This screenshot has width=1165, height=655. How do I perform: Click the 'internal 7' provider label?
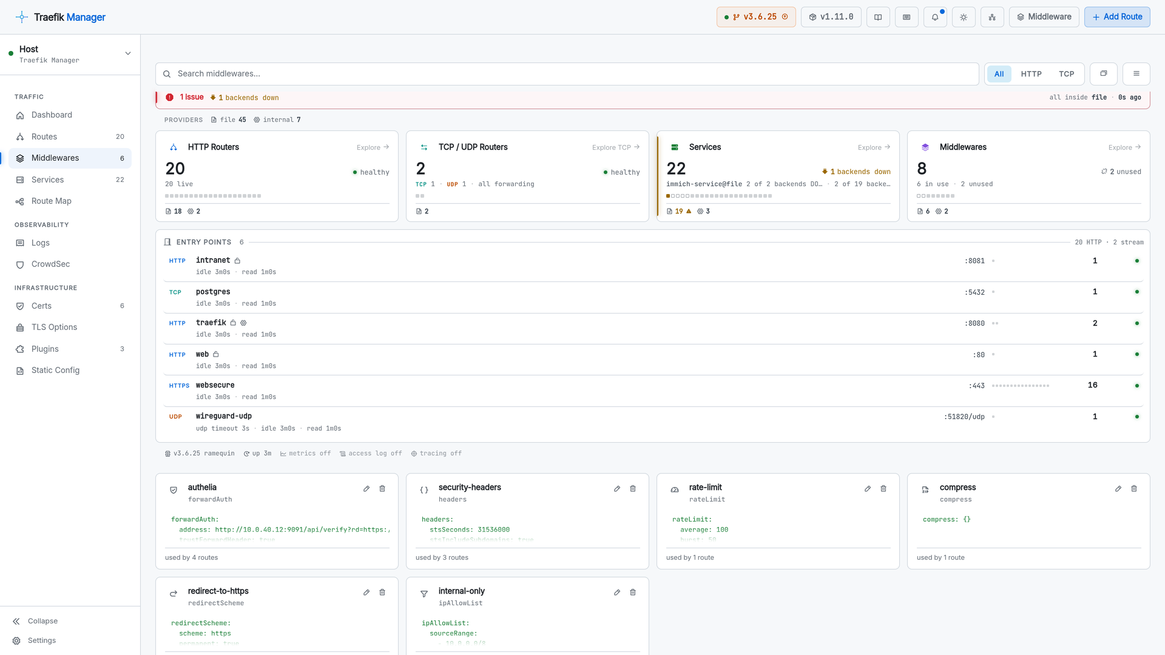tap(277, 120)
